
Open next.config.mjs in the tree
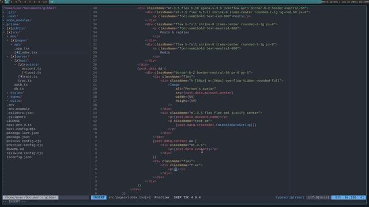21,129
